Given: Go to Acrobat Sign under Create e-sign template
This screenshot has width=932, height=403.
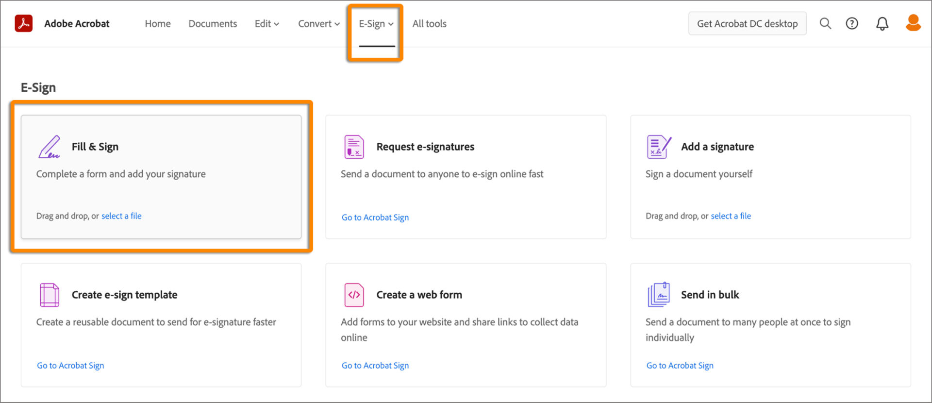Looking at the screenshot, I should click(x=70, y=366).
